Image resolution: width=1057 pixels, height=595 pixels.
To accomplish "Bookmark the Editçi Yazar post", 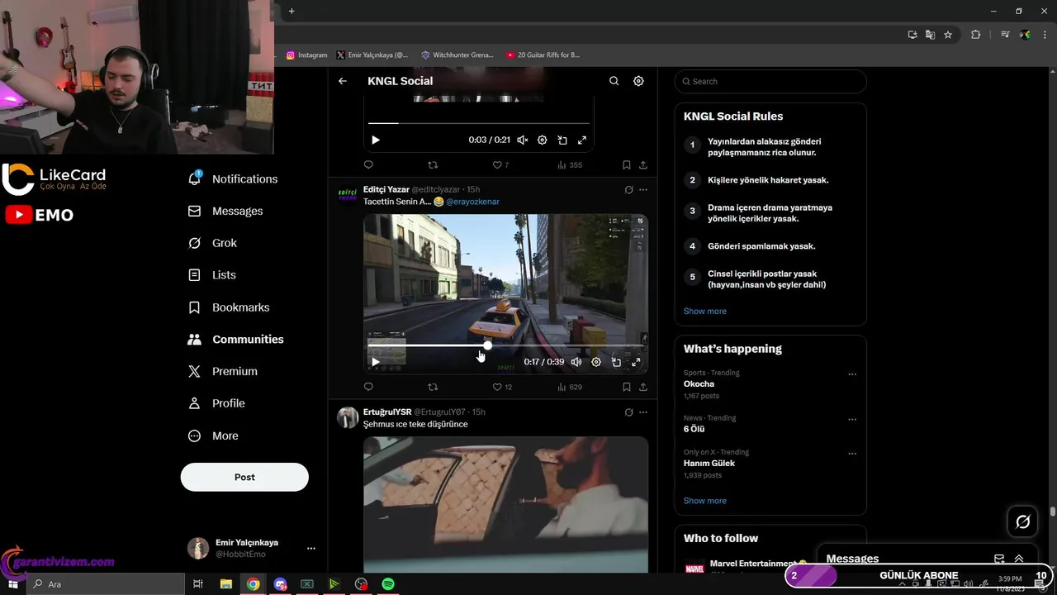I will [x=627, y=387].
